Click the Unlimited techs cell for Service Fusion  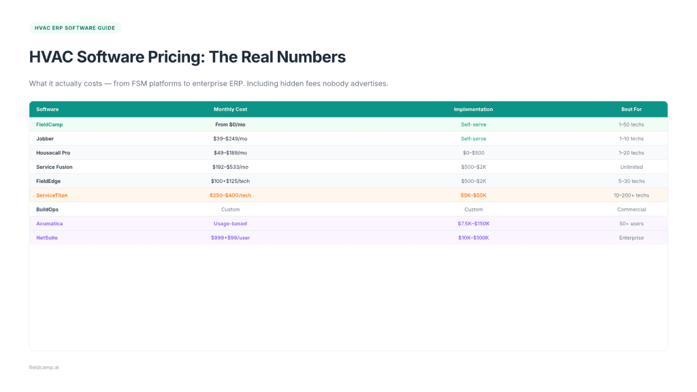pos(631,167)
